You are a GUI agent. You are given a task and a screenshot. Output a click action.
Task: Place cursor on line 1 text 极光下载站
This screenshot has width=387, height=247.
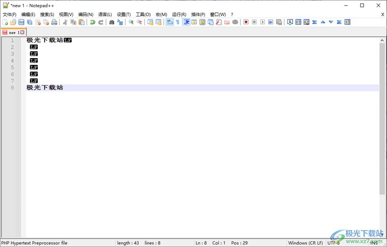coord(45,40)
